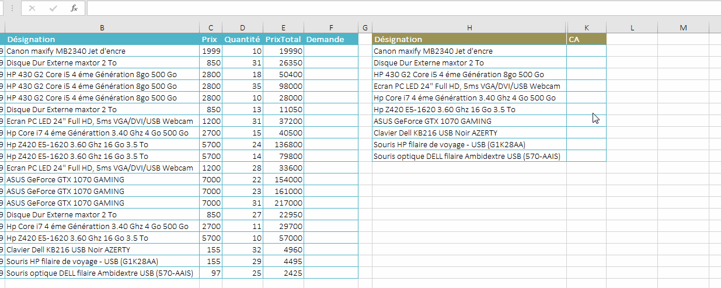Select quantity cell 35
The image size is (721, 288).
(x=242, y=86)
